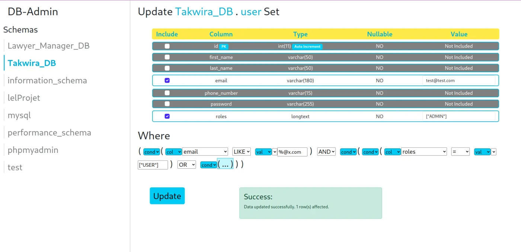
Task: Change the AND logical operator dropdown
Action: coord(326,152)
